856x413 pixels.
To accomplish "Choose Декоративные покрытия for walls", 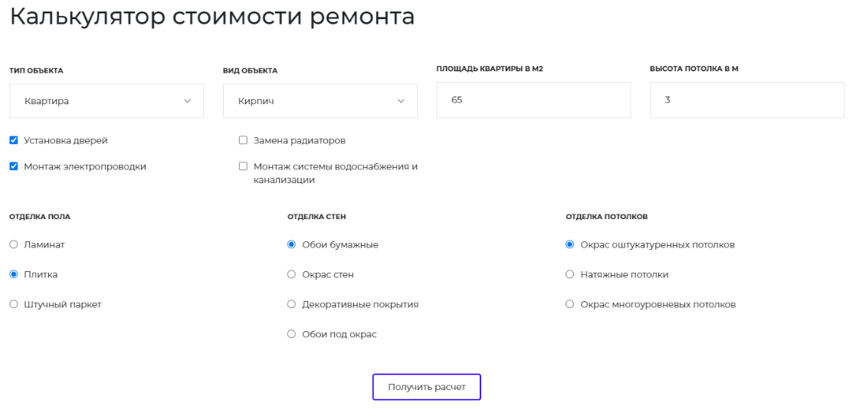I will pyautogui.click(x=291, y=304).
